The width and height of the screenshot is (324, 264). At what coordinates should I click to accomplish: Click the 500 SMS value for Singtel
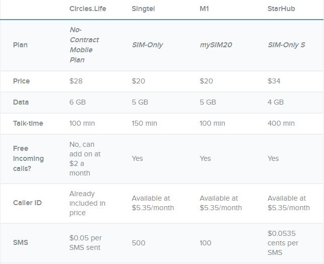point(138,243)
